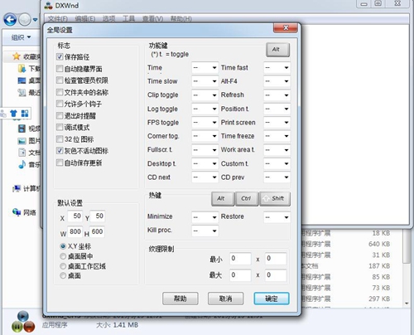Open the Time slow dropdown
This screenshot has height=335, width=414.
tap(205, 81)
